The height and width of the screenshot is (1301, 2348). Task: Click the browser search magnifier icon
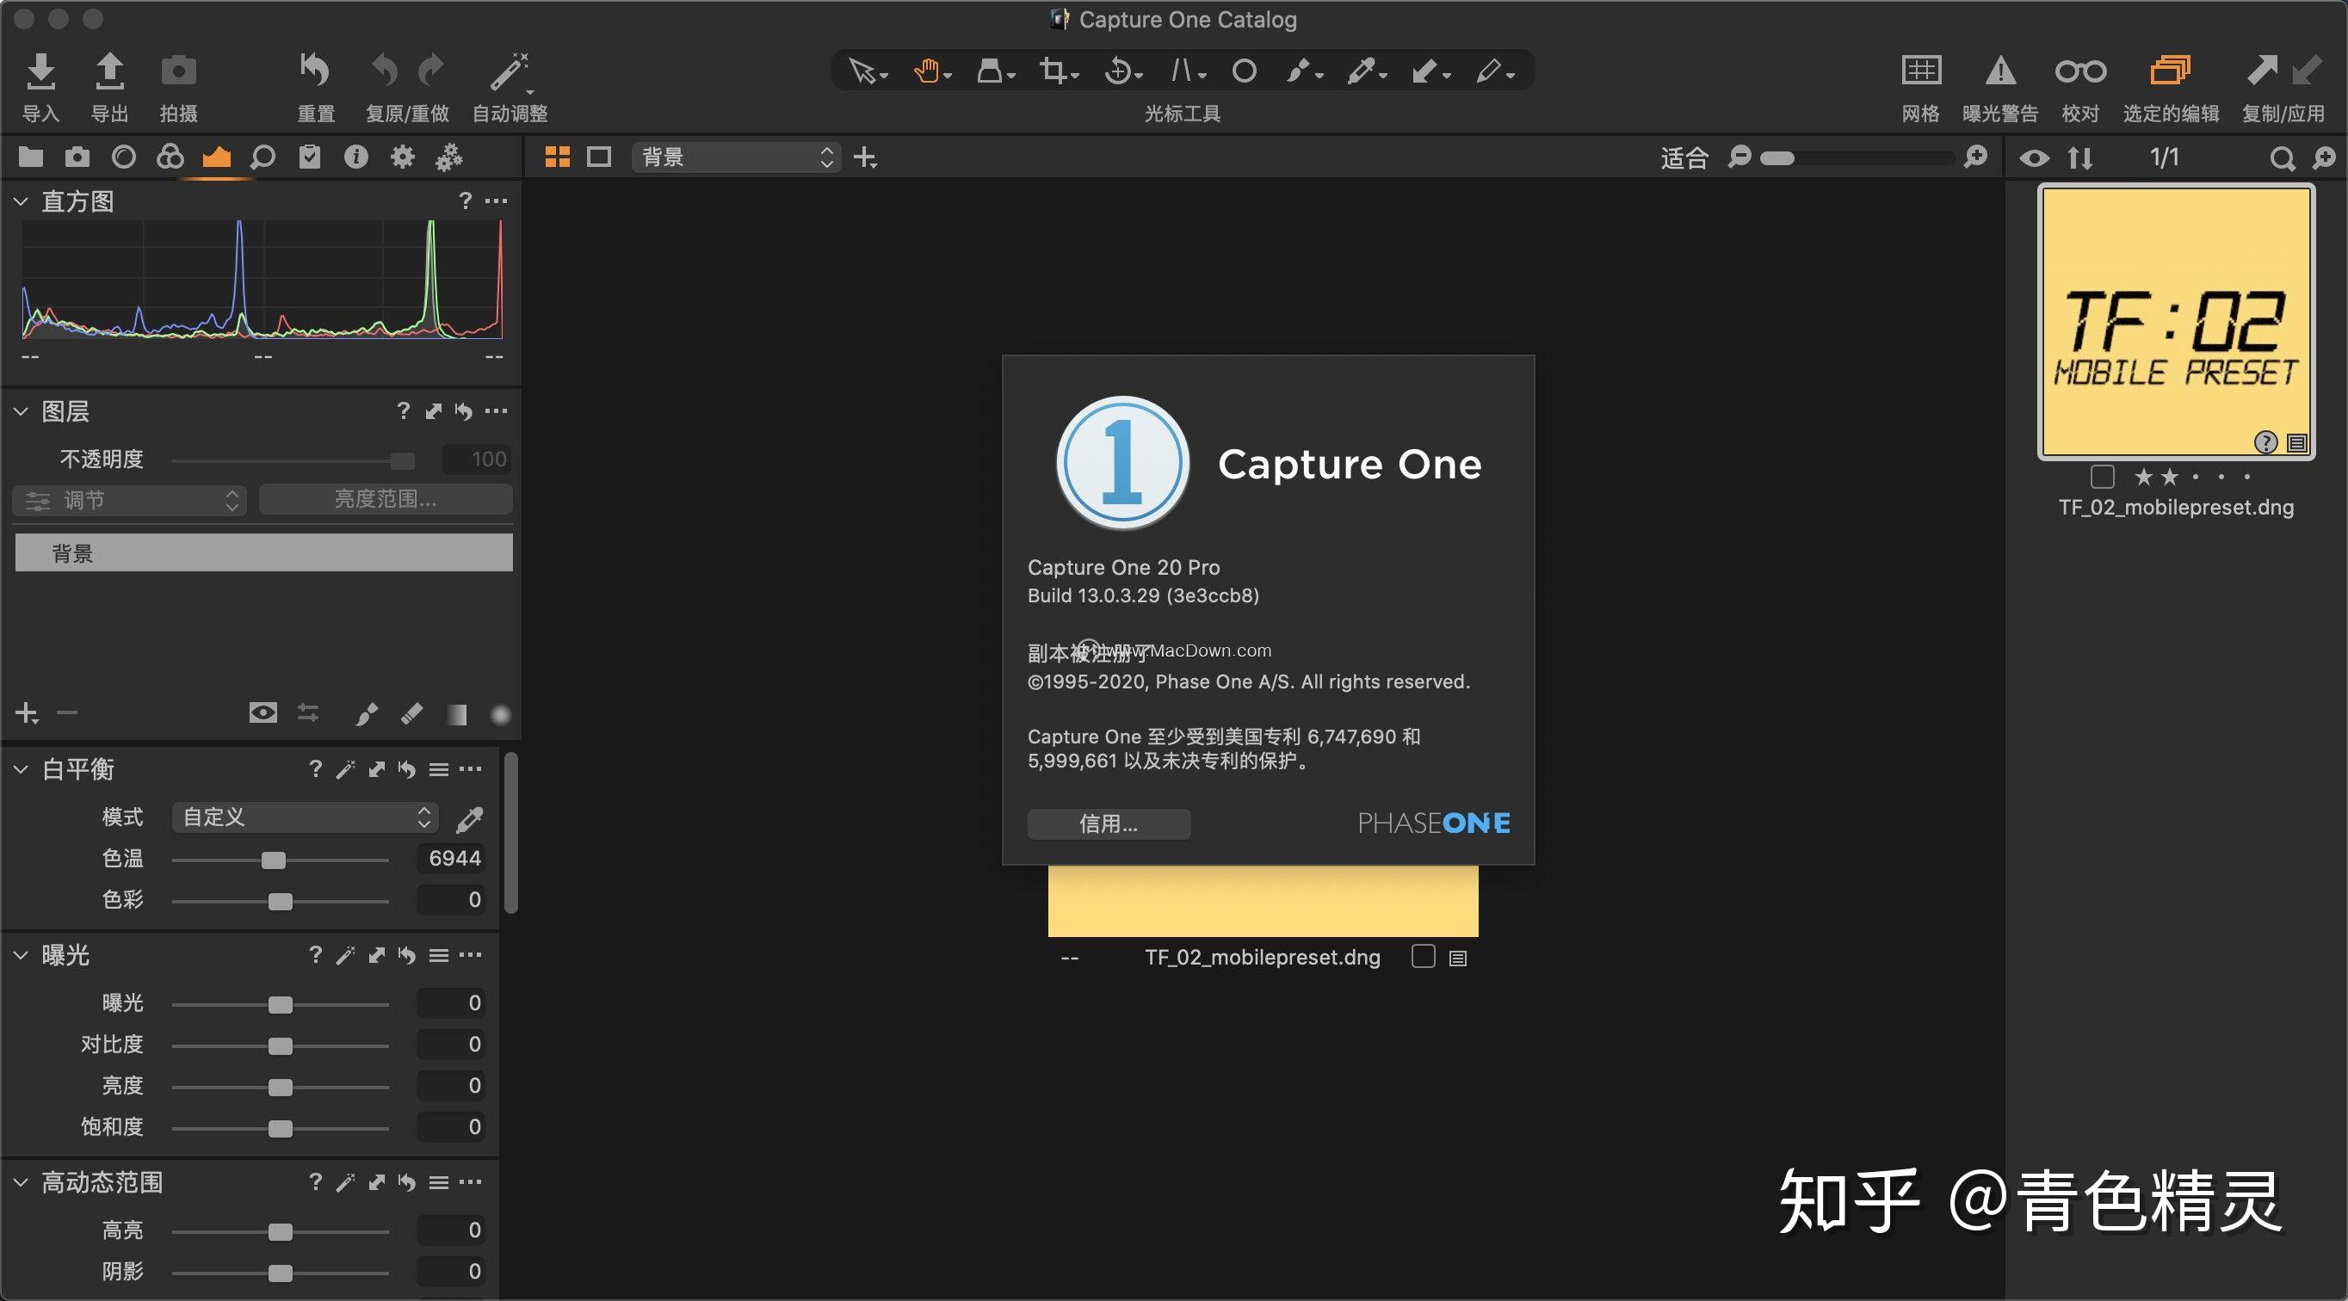2282,159
